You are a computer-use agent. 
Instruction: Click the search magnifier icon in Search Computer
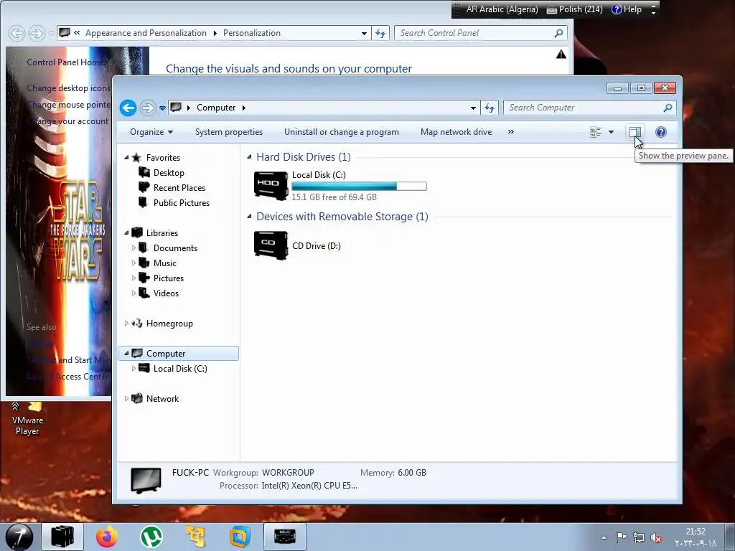[668, 108]
